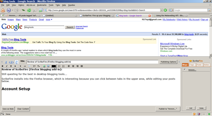Screen dimensions: 212x116
Task: Click the post Title input field
Action: pyautogui.click(x=92, y=62)
